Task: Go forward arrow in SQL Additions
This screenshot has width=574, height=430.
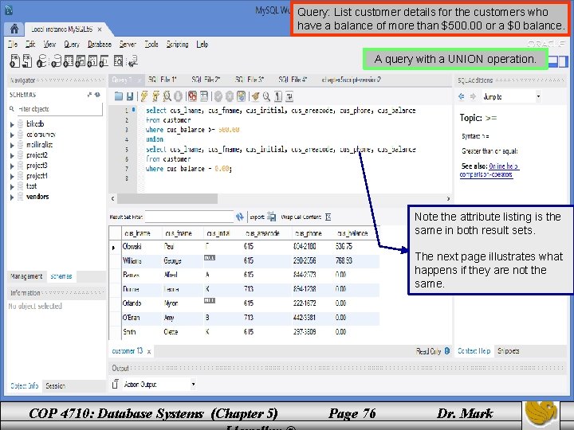Action: pyautogui.click(x=473, y=96)
